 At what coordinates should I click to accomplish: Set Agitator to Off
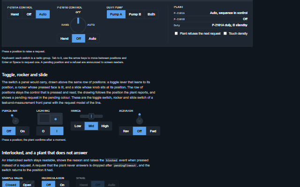point(139,131)
